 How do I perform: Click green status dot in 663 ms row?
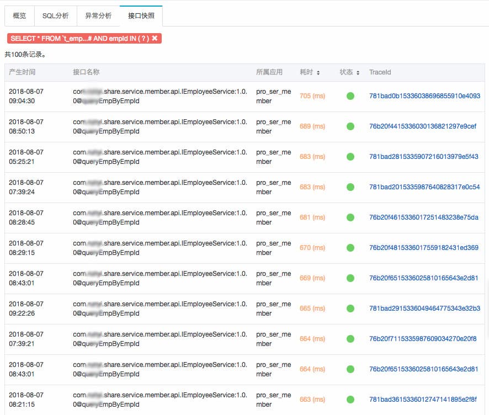coord(350,400)
